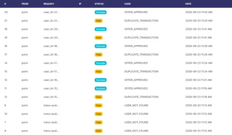Select request user_id=21... in row 21
The height and width of the screenshot is (135, 232).
click(51, 21)
